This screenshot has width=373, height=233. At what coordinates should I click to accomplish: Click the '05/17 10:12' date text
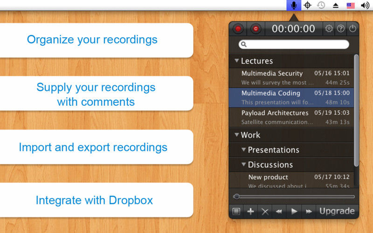(332, 177)
